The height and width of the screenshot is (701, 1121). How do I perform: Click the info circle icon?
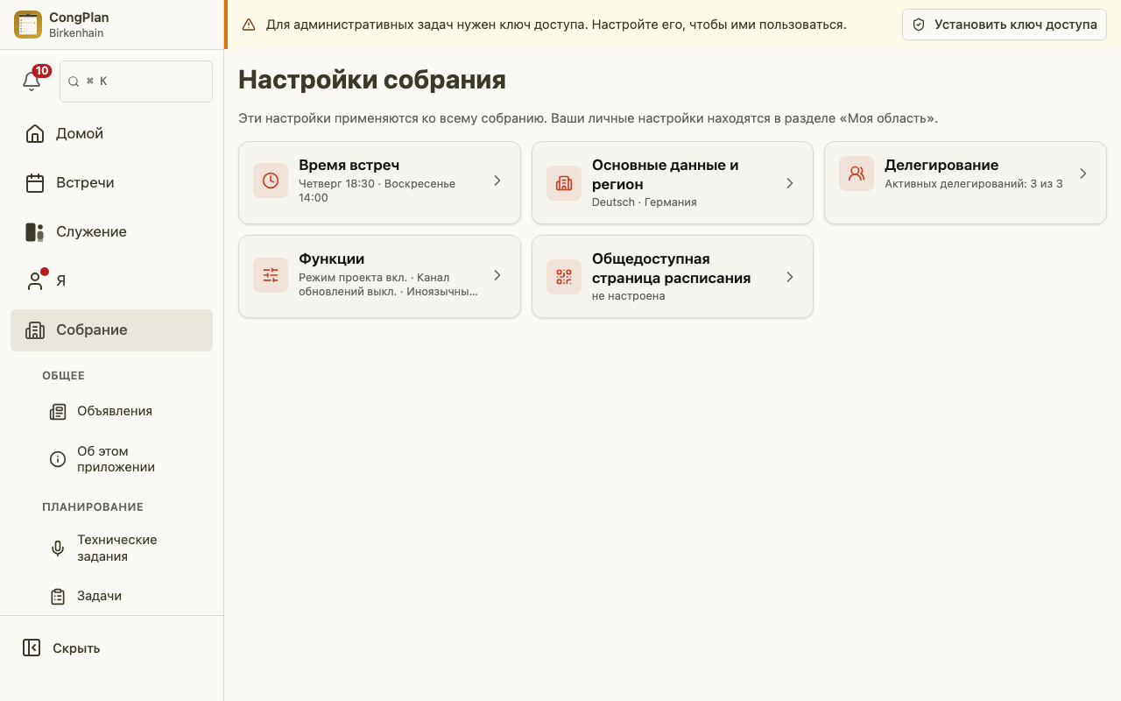pos(58,459)
